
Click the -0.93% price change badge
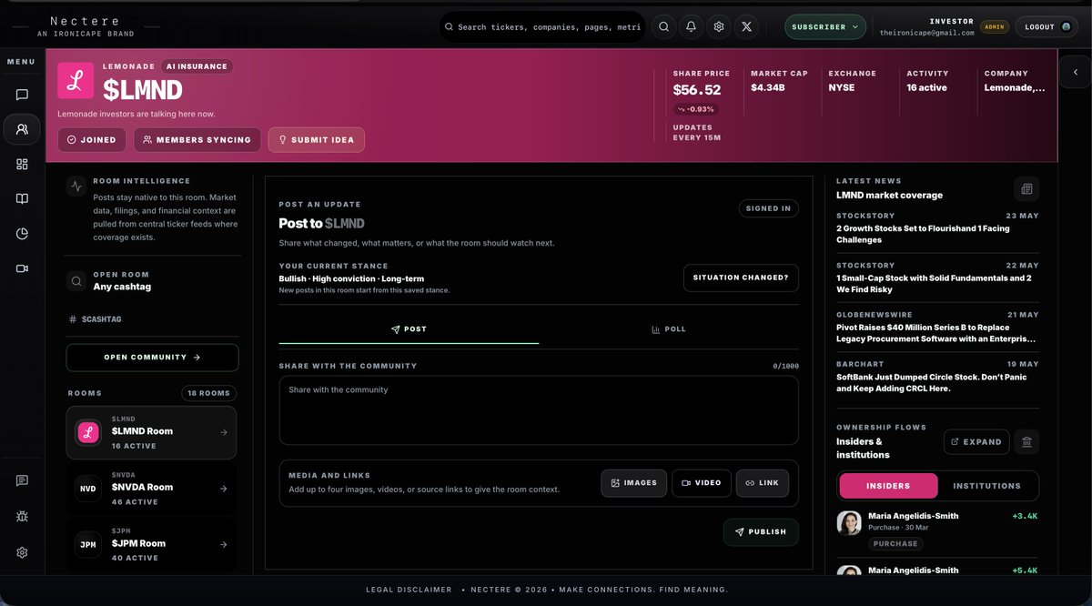pos(696,109)
